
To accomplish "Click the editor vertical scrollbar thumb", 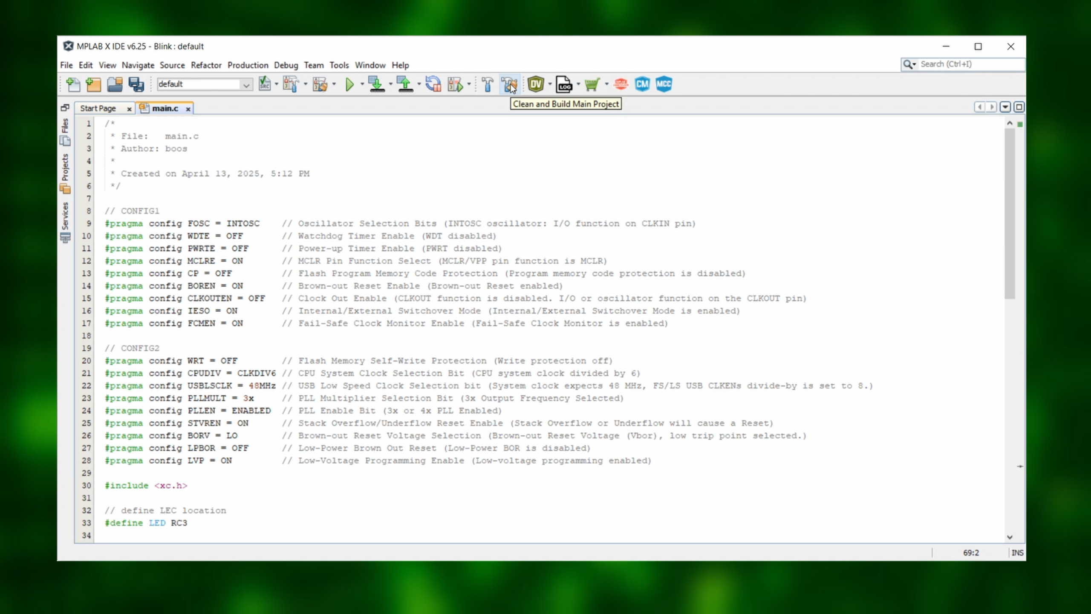I will [x=1009, y=213].
